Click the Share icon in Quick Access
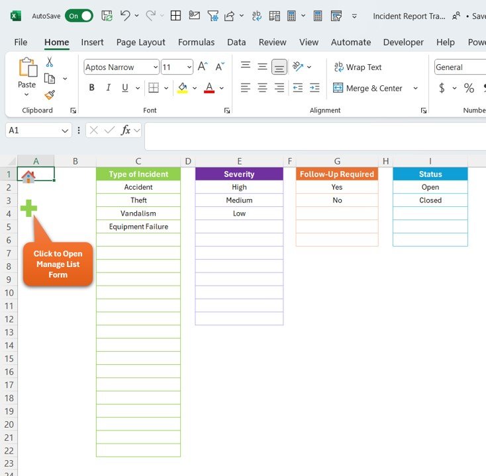The image size is (486, 476). click(x=229, y=15)
